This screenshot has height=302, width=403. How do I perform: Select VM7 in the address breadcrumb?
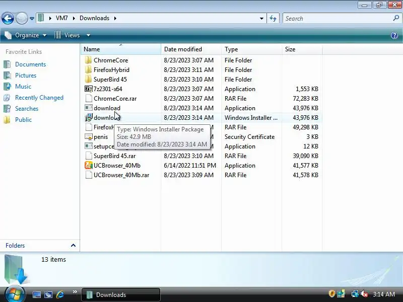(61, 18)
